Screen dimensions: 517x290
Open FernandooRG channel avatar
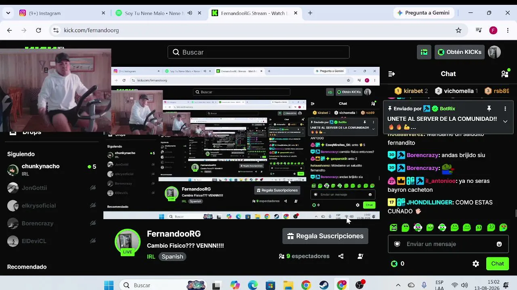click(x=128, y=242)
